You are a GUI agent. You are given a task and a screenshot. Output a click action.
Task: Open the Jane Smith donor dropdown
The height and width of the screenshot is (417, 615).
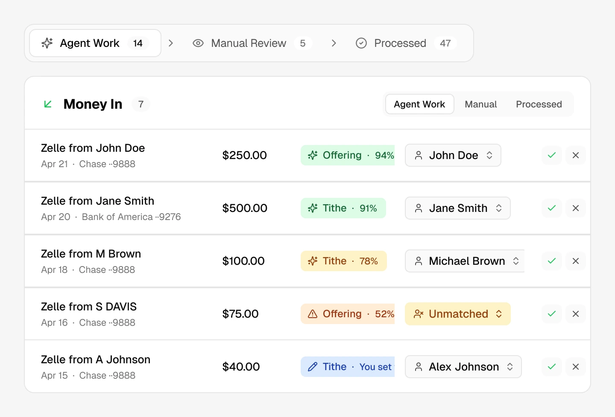[x=457, y=208]
